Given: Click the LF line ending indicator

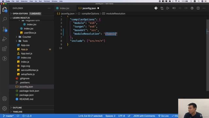Looking at the screenshot, I should coord(129,116).
